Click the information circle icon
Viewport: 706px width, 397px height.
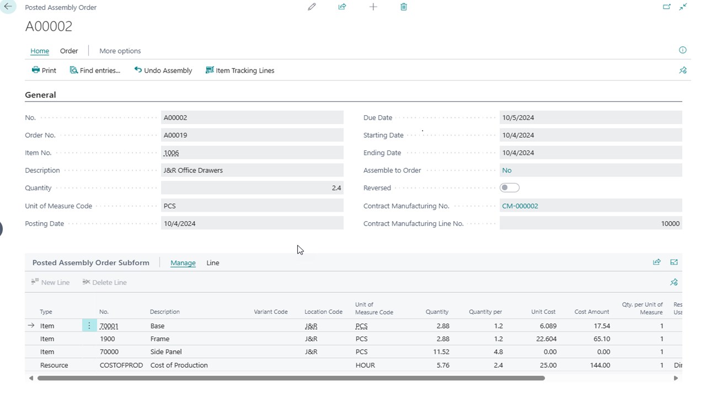(682, 50)
